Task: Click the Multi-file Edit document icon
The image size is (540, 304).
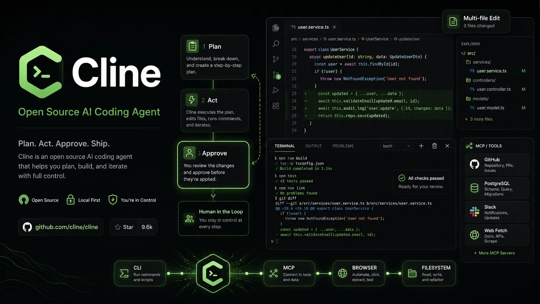Action: pos(453,22)
